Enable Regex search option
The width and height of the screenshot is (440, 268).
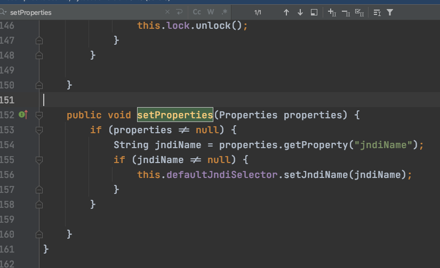point(224,12)
